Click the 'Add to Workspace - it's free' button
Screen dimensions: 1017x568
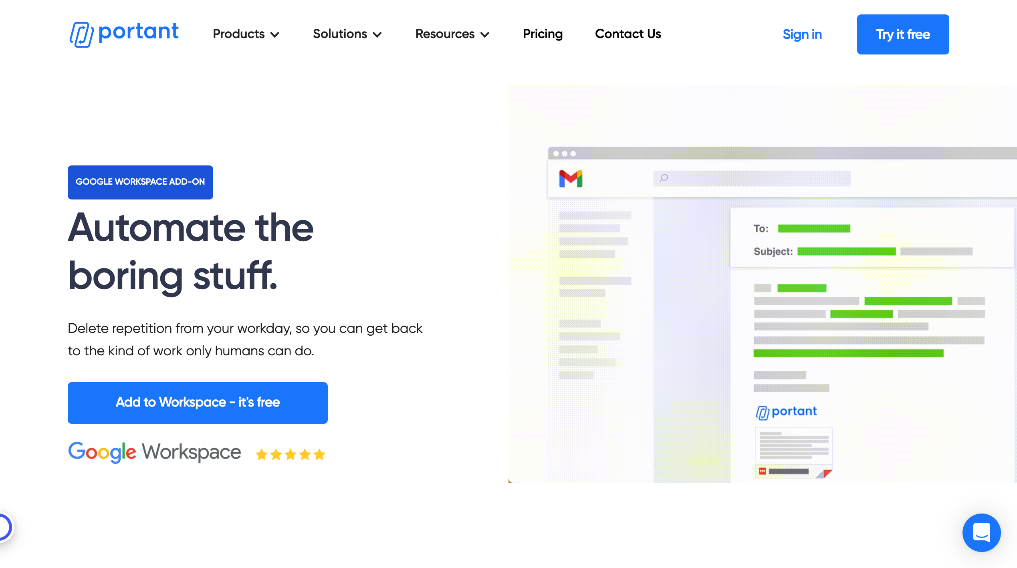point(198,403)
